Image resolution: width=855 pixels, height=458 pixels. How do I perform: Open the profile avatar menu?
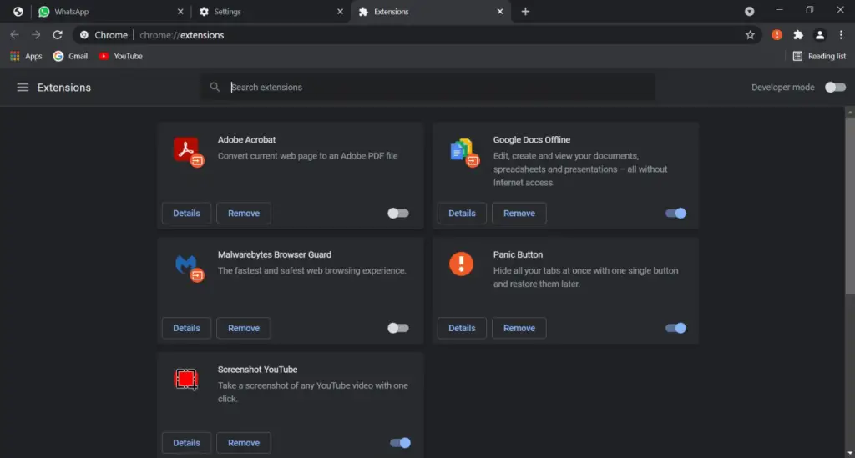pyautogui.click(x=820, y=35)
